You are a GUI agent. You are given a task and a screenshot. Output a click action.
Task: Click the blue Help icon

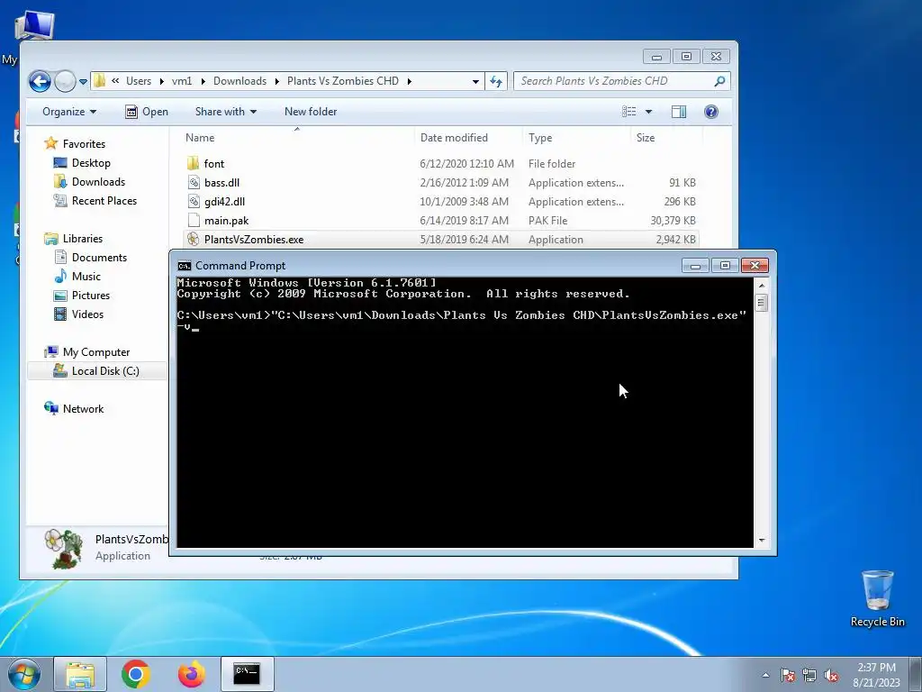[x=711, y=112]
